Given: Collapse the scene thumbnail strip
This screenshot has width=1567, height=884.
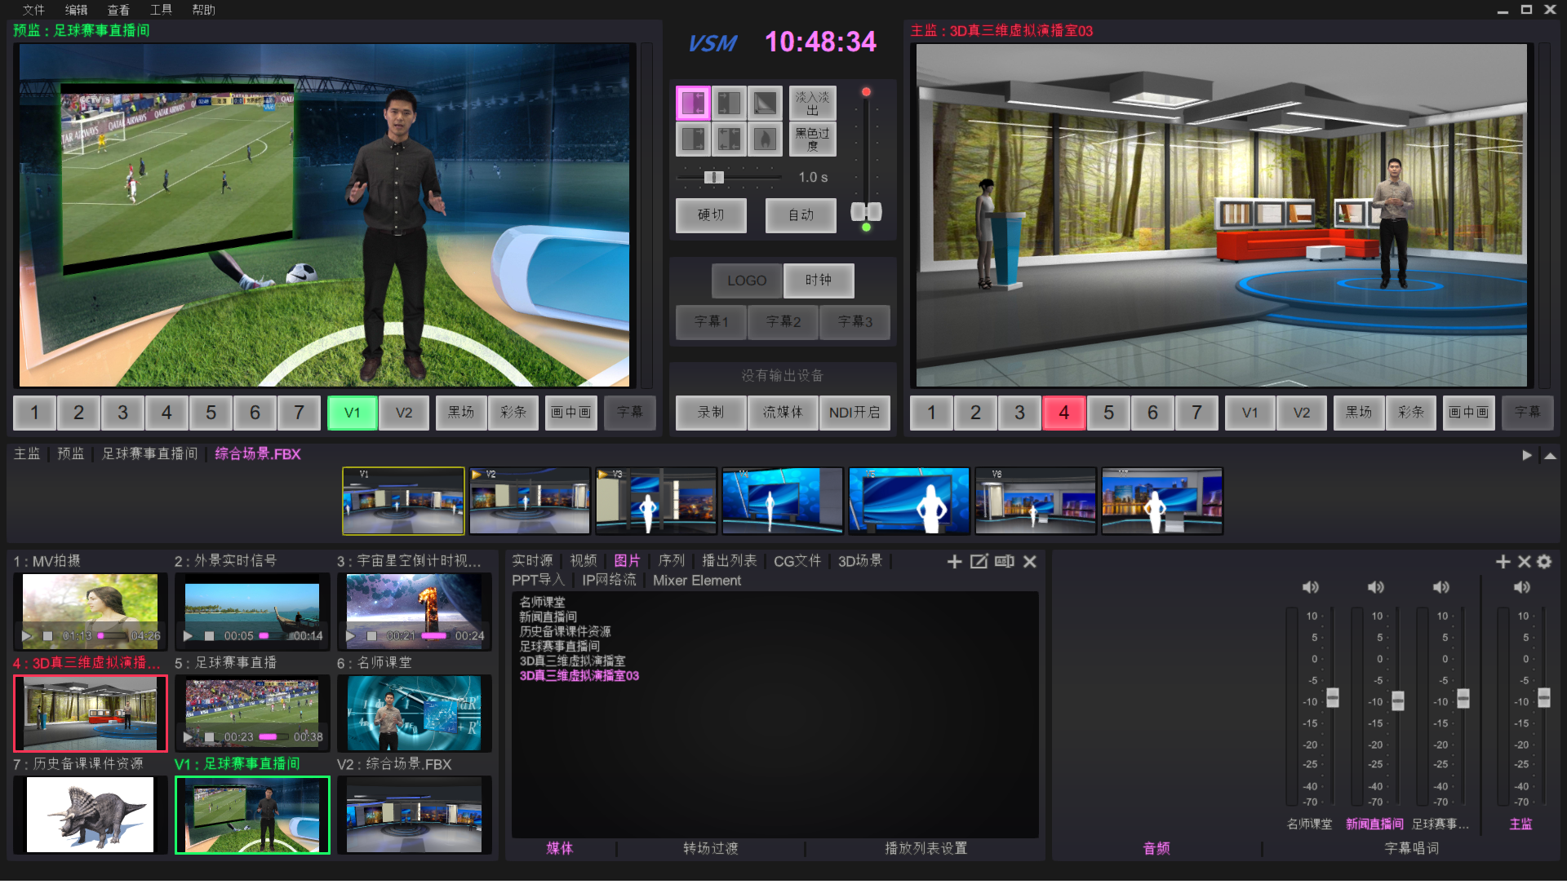Looking at the screenshot, I should (1550, 456).
